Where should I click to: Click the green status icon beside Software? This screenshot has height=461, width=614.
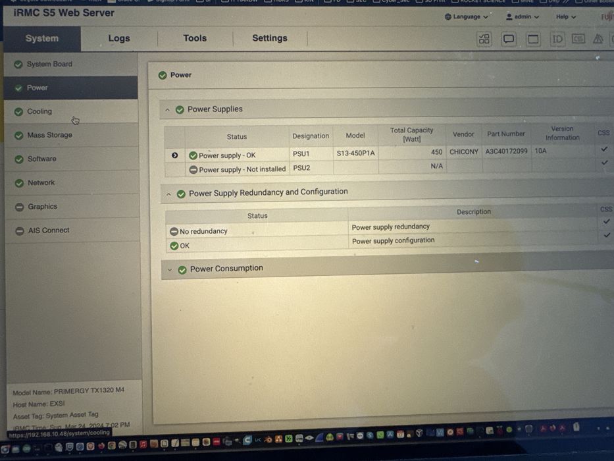[19, 159]
